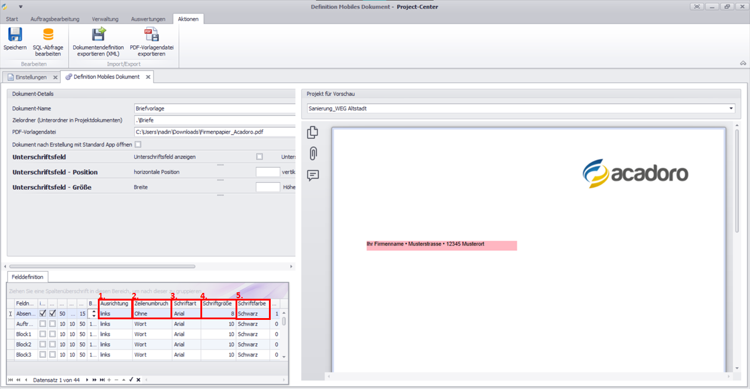Switch to the Auswertungen ribbon tab
Image resolution: width=750 pixels, height=389 pixels.
[148, 19]
